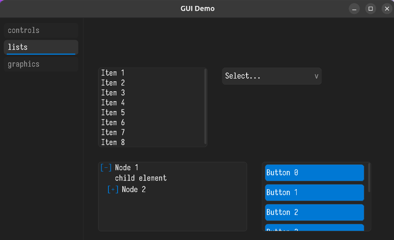The width and height of the screenshot is (394, 240).
Task: Select Item 8 in the list
Action: 152,142
